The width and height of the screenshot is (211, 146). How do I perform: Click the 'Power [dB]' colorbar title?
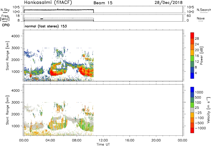click(x=202, y=56)
